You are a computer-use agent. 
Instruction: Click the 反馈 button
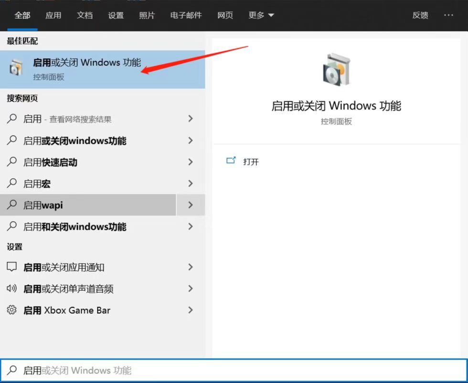[420, 15]
